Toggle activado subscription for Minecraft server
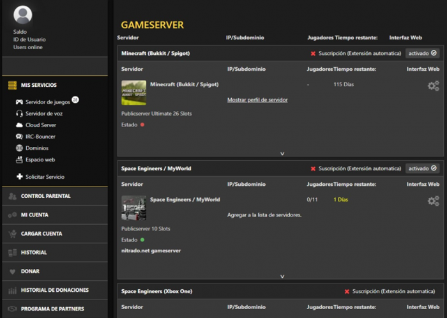The height and width of the screenshot is (318, 447). pyautogui.click(x=422, y=53)
